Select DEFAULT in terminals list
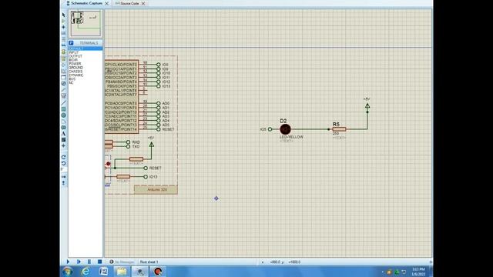 pyautogui.click(x=86, y=48)
